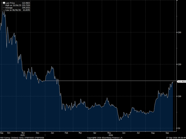Viewport: 186px width, 139px height.
Task: Collapse the legend tree expander box
Action: pyautogui.click(x=2, y=3)
